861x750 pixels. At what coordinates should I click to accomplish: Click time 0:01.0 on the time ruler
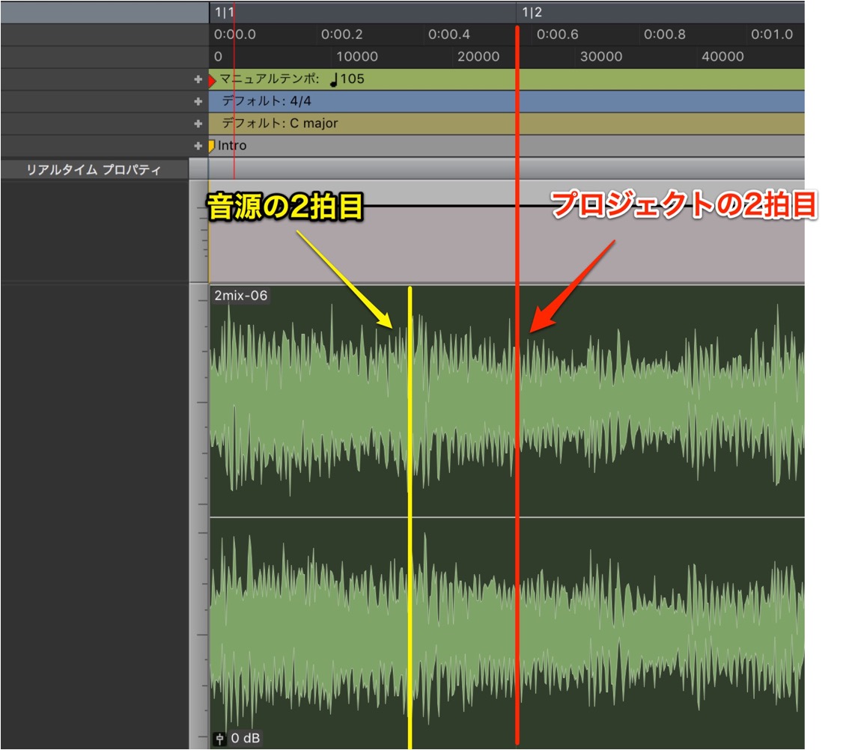[772, 34]
